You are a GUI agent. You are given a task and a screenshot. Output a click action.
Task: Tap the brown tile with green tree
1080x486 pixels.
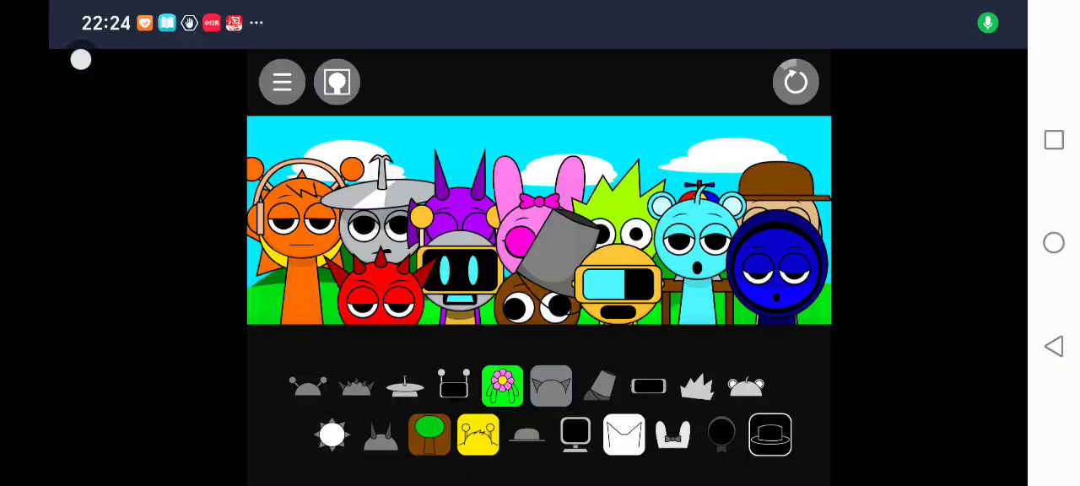[x=429, y=435]
